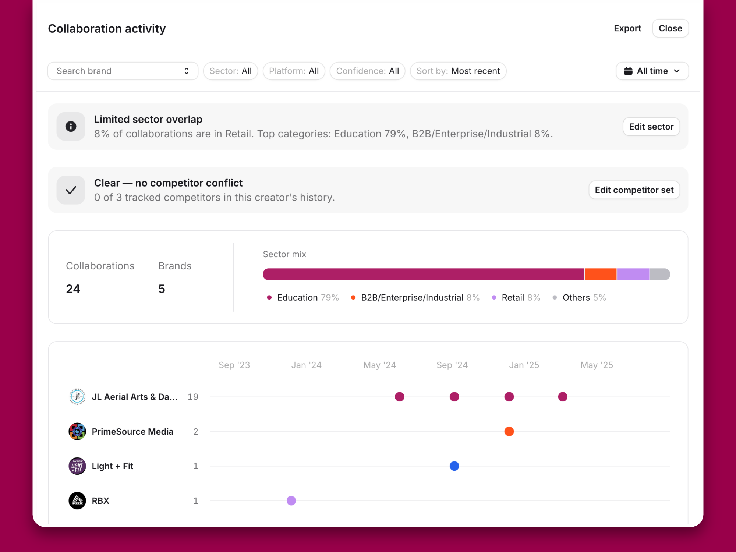Select JL Aerial Arts dot near May '24
The width and height of the screenshot is (736, 552).
pyautogui.click(x=400, y=397)
